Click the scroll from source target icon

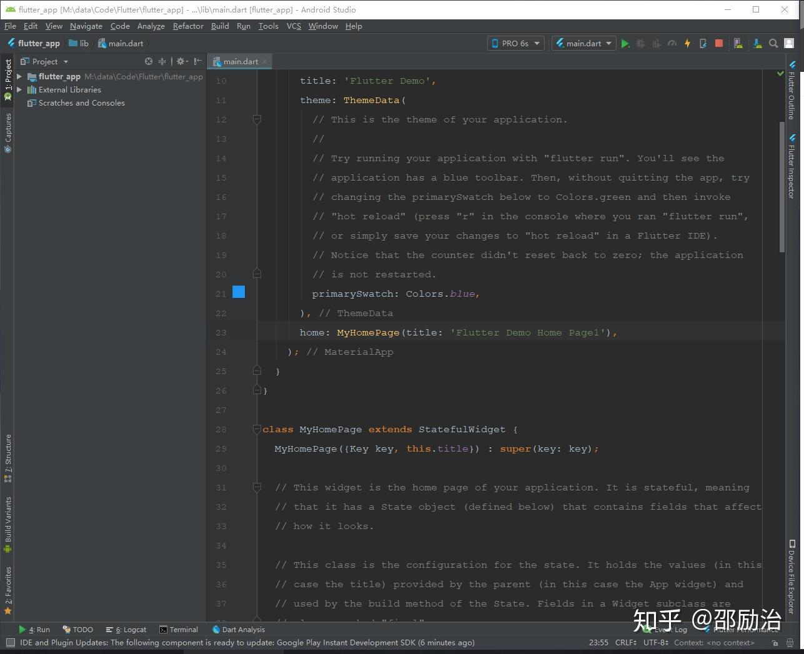click(x=149, y=61)
